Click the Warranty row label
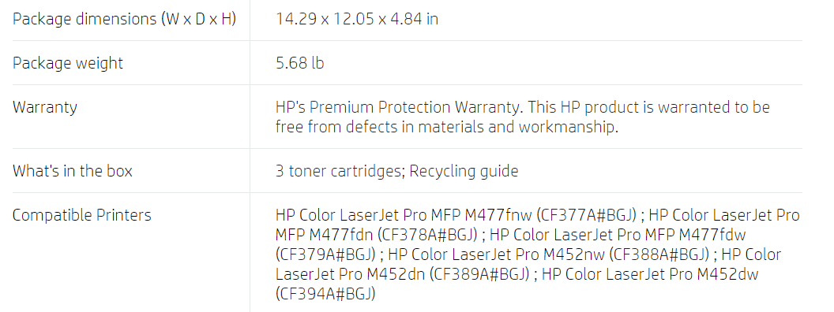Screen dimensions: 834x312 click(x=45, y=107)
